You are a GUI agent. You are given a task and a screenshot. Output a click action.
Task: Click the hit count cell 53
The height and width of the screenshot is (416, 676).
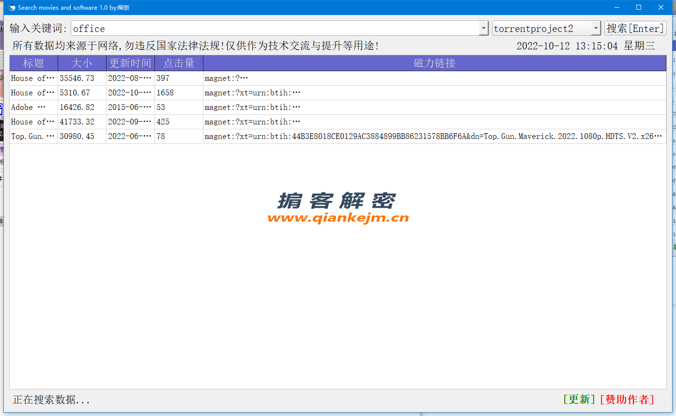point(179,108)
